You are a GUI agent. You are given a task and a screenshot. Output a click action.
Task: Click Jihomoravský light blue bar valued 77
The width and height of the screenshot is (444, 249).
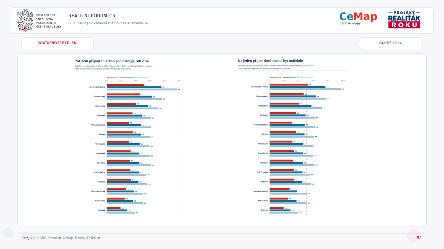(x=298, y=99)
